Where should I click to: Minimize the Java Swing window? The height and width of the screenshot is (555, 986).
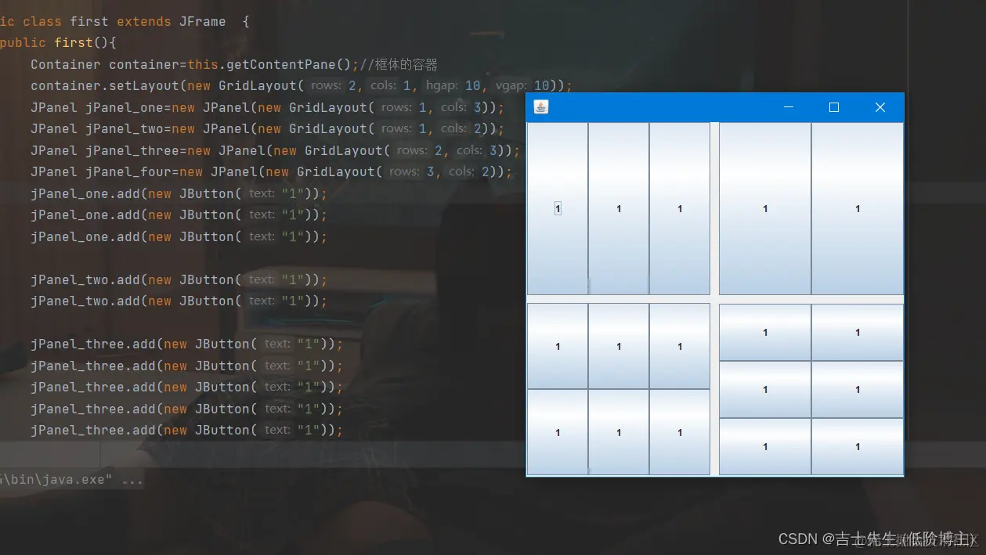tap(789, 107)
